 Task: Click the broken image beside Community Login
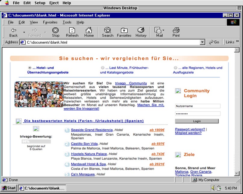[x=178, y=91]
